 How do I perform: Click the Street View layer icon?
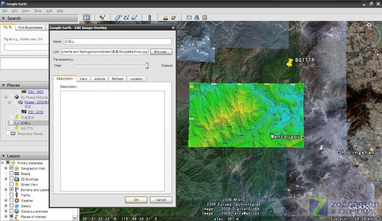[17, 184]
